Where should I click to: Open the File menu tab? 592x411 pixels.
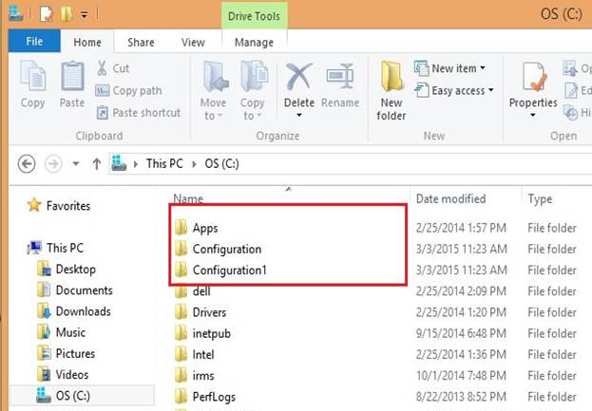click(x=34, y=41)
